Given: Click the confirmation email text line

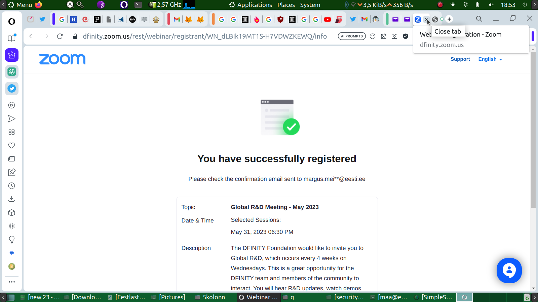Looking at the screenshot, I should (x=277, y=179).
